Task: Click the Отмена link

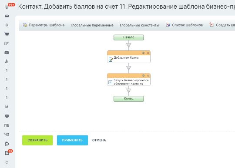Action: click(x=99, y=140)
